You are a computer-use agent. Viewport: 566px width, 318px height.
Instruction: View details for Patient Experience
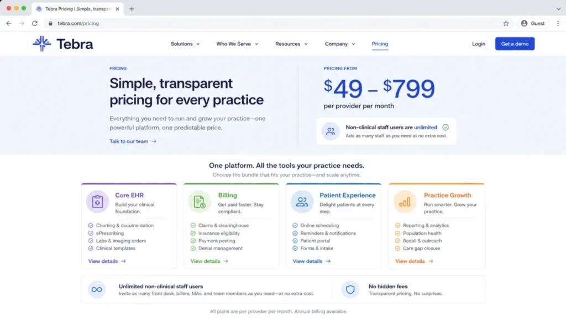(311, 261)
